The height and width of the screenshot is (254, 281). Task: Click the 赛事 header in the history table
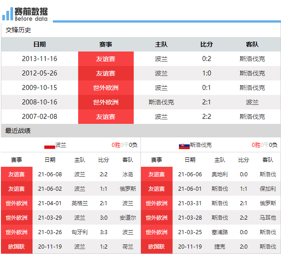coord(106,44)
